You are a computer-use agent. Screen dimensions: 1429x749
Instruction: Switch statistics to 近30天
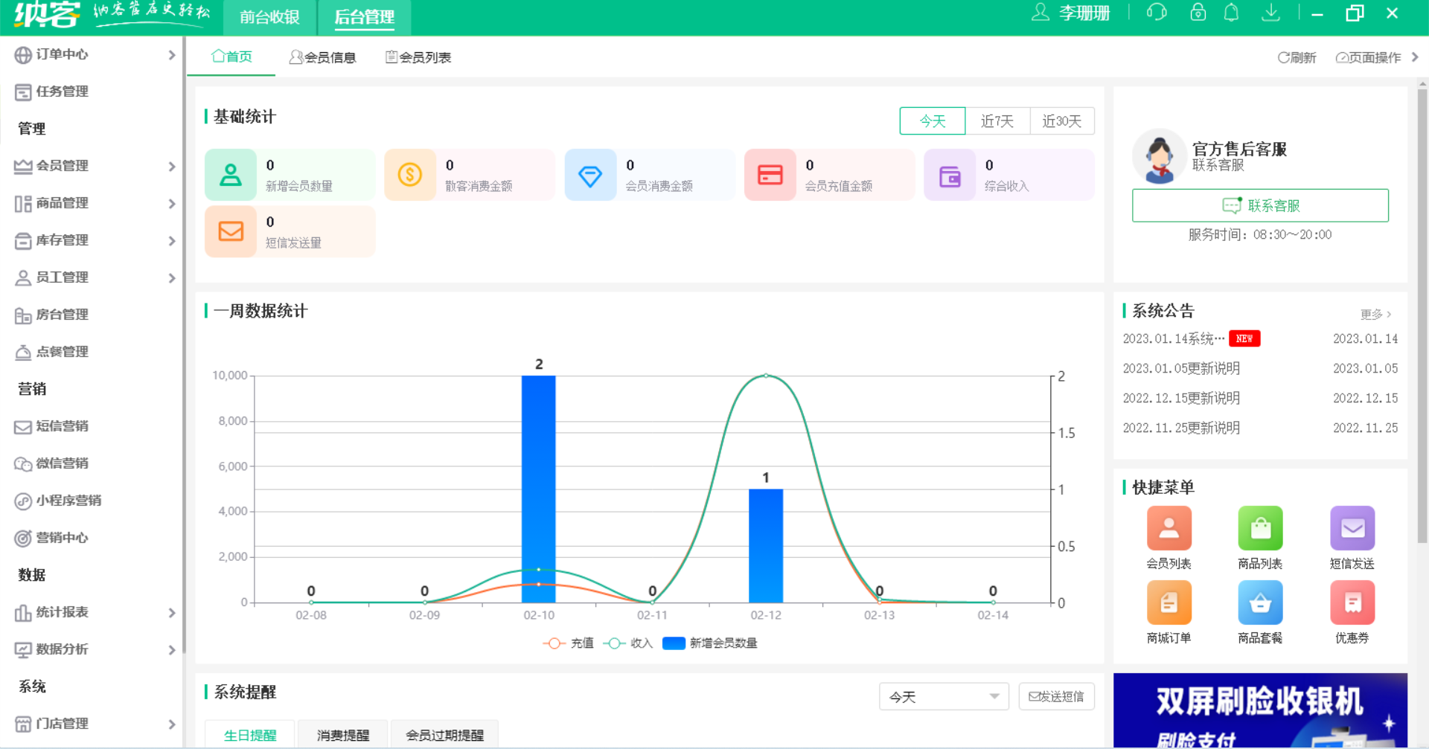click(x=1062, y=120)
